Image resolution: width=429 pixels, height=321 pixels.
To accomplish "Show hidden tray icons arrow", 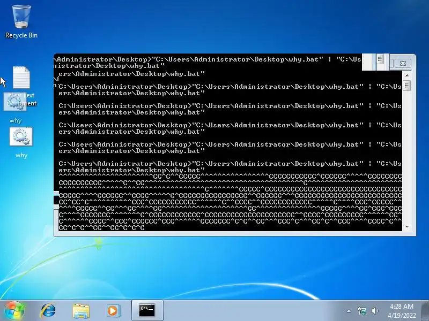I will (x=349, y=311).
